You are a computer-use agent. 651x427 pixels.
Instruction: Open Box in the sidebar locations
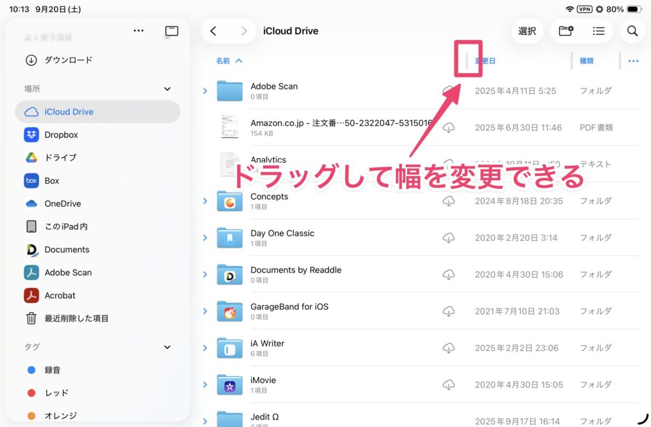(97, 180)
